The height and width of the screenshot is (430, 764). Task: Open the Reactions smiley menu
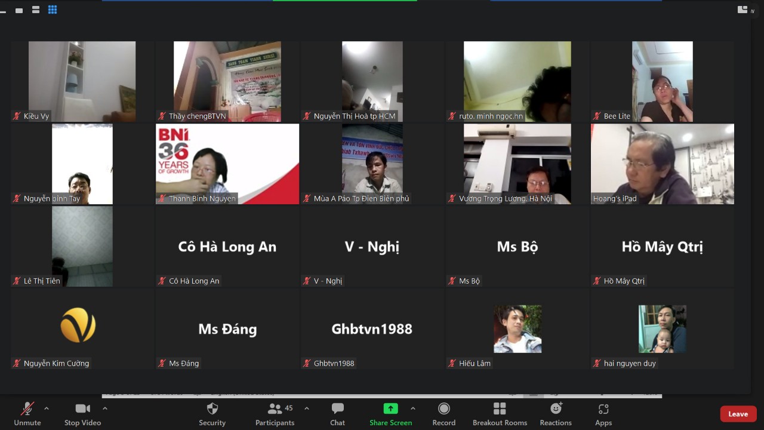point(556,413)
